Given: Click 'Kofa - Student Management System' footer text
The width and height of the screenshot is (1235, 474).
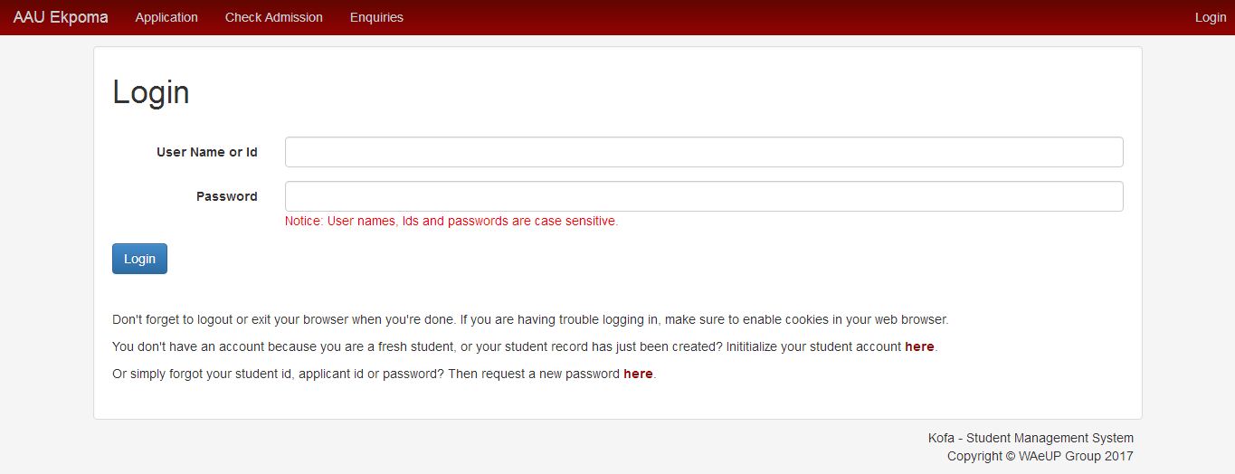Looking at the screenshot, I should pyautogui.click(x=1031, y=438).
